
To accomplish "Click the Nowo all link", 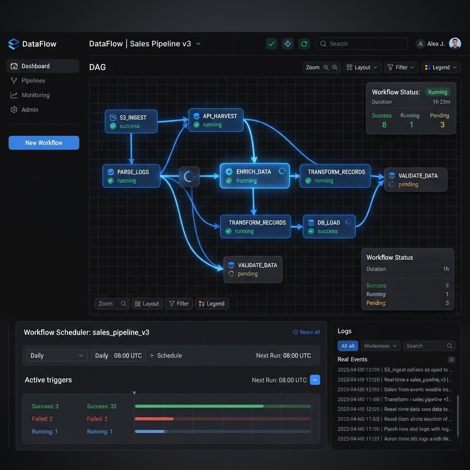I will tap(306, 332).
